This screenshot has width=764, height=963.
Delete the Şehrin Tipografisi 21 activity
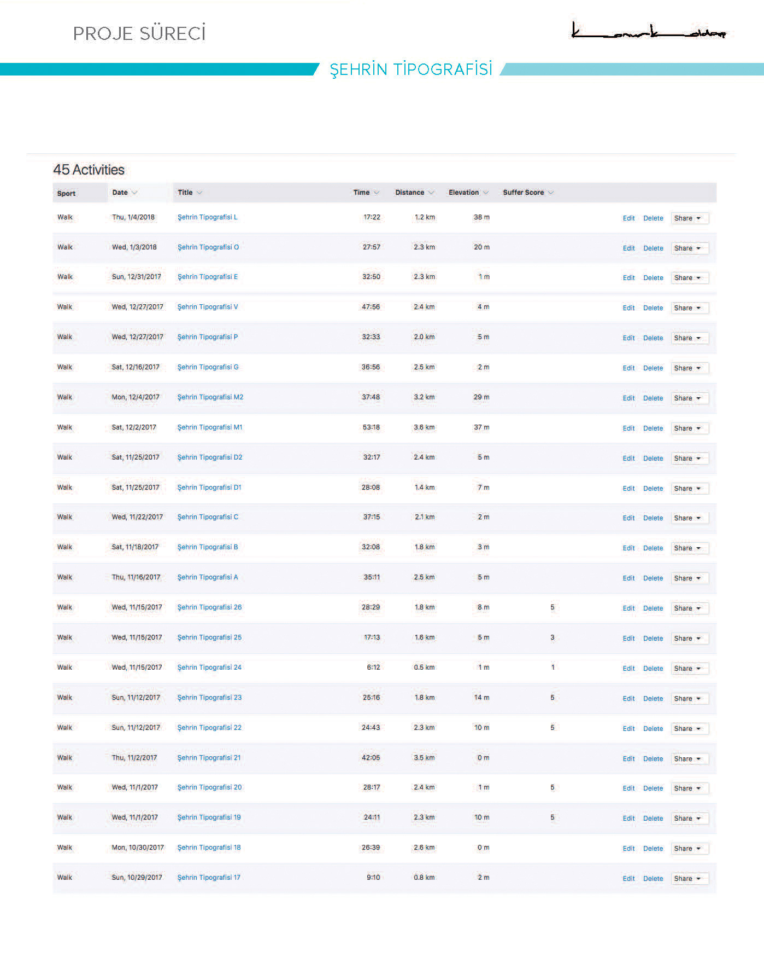point(653,759)
